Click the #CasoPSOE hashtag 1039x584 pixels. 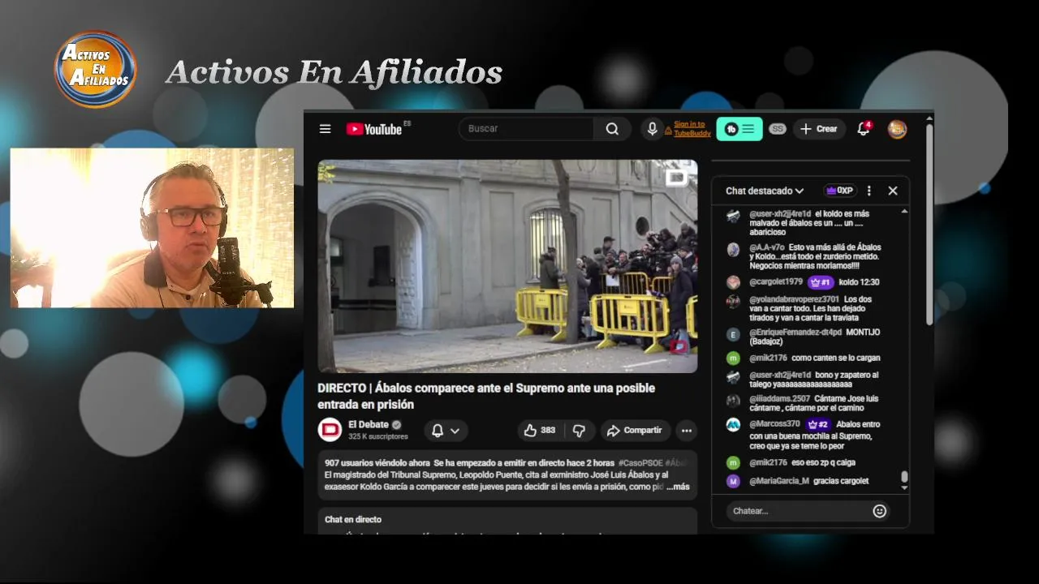pos(640,462)
